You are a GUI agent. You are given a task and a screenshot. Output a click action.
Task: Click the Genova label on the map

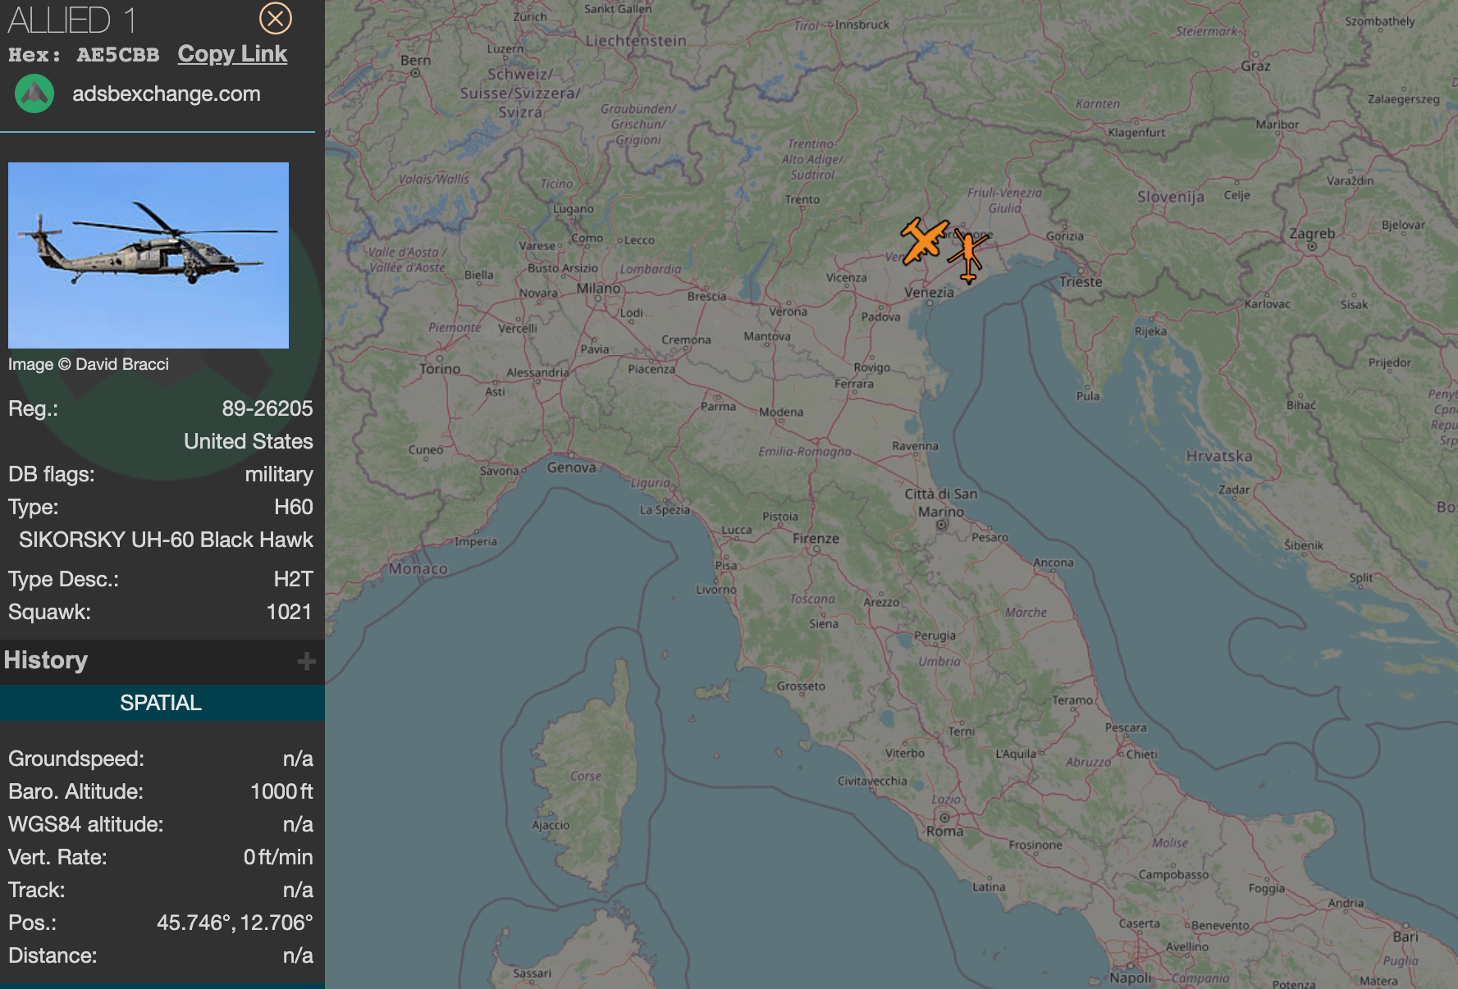(572, 467)
